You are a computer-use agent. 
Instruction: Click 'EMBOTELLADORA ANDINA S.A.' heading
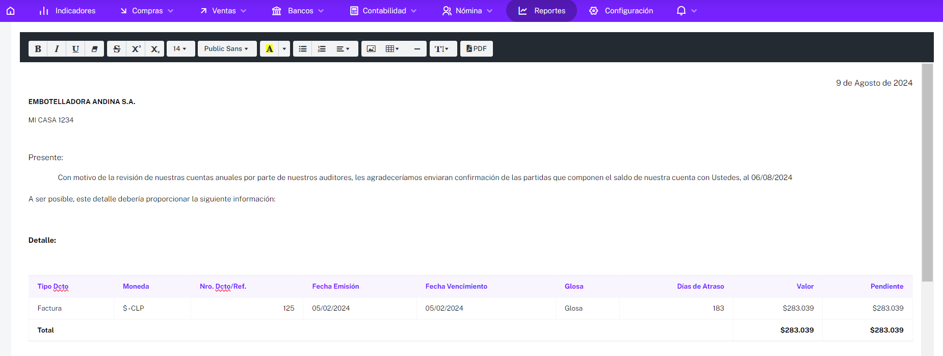point(82,101)
